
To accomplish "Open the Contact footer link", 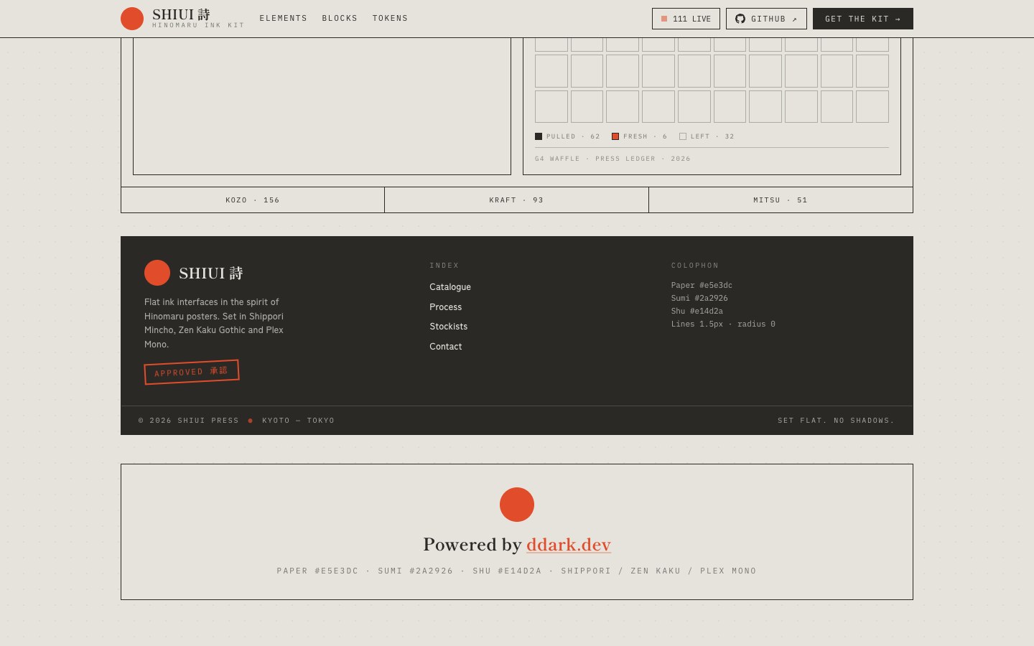I will 446,347.
